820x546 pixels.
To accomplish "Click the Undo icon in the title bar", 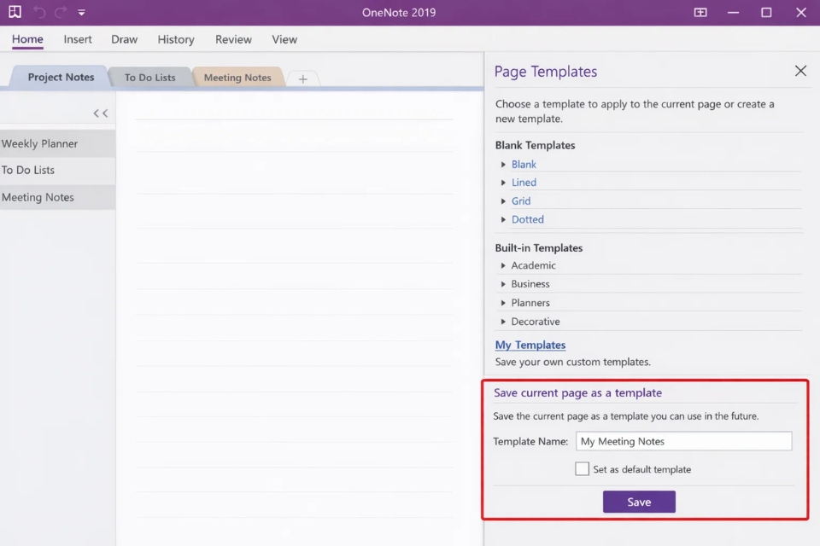I will (38, 12).
